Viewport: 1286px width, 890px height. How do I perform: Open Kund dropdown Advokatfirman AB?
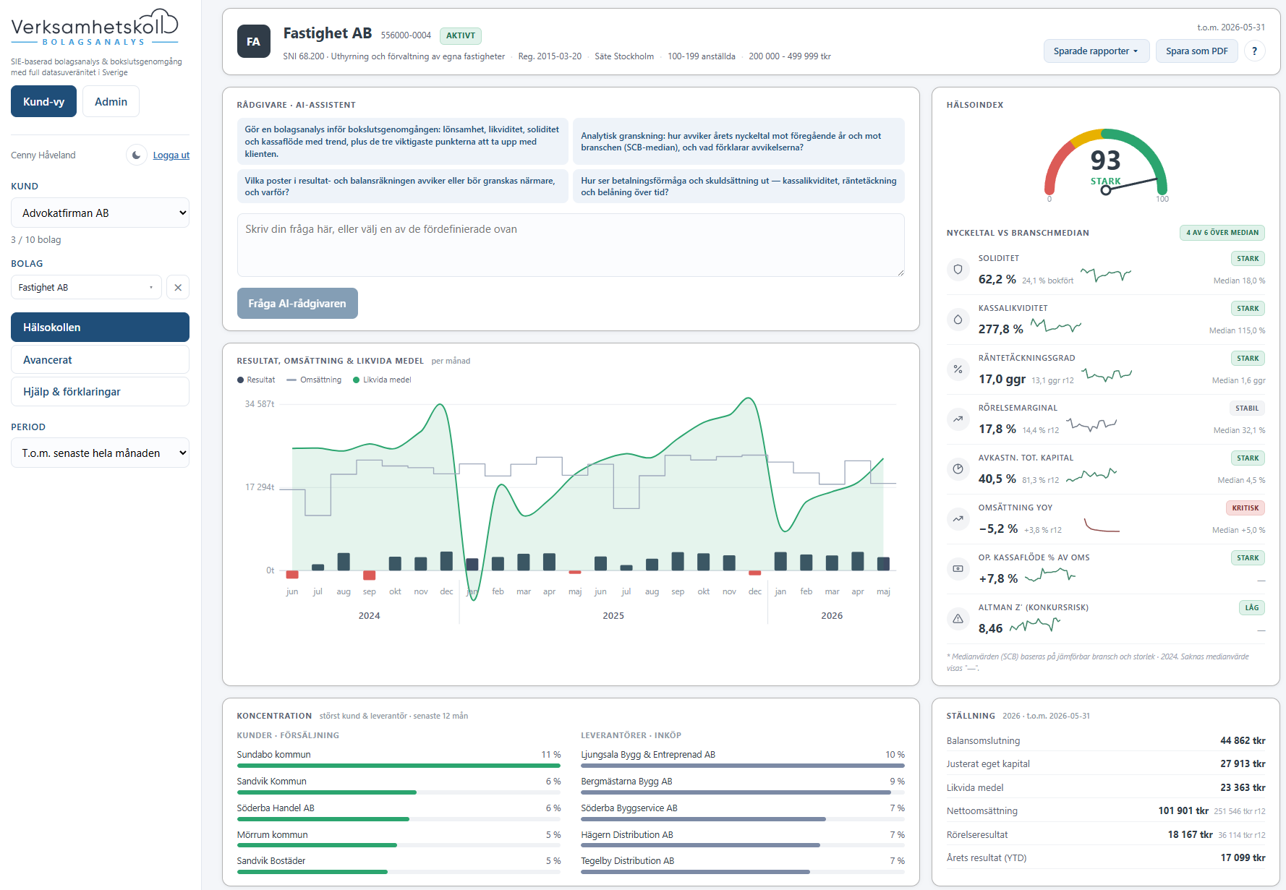tap(100, 213)
